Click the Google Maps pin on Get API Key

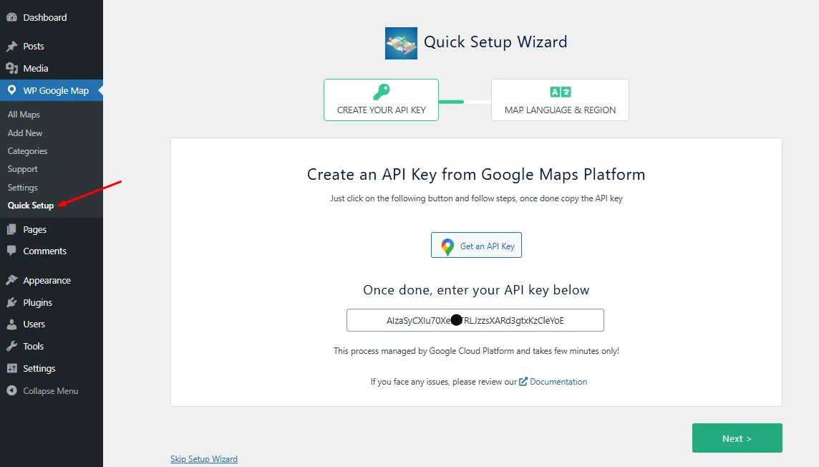coord(447,246)
